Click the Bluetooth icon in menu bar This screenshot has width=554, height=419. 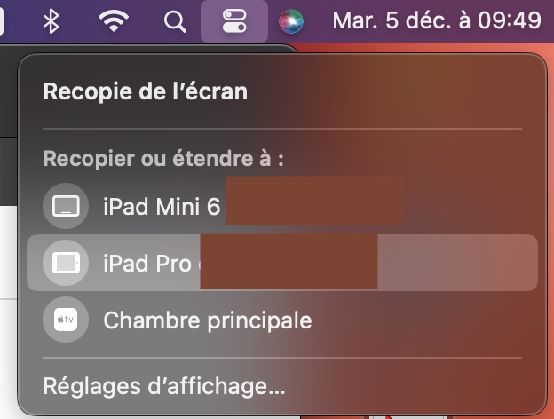pos(51,21)
